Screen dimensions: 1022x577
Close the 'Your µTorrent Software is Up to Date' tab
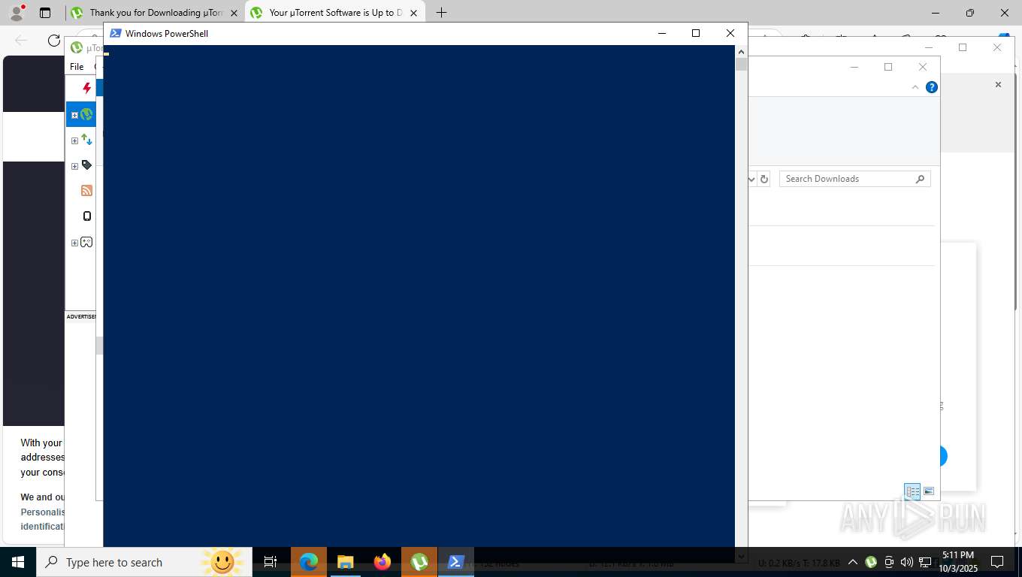click(x=413, y=13)
